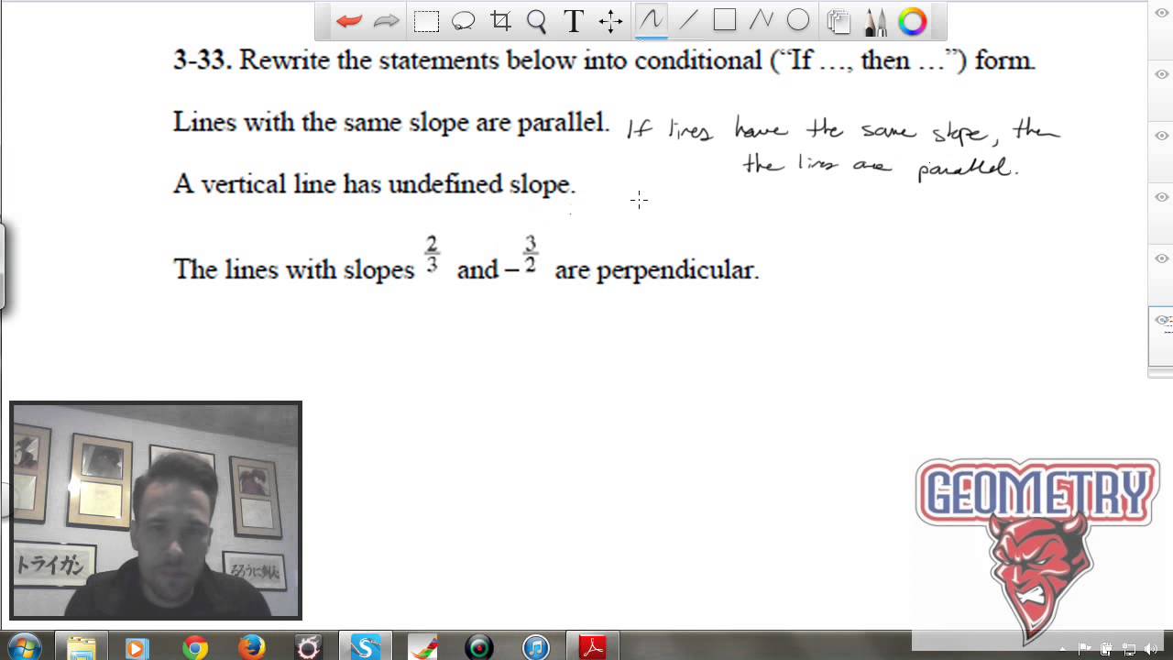Viewport: 1173px width, 660px height.
Task: Open the color wheel picker
Action: click(x=912, y=21)
